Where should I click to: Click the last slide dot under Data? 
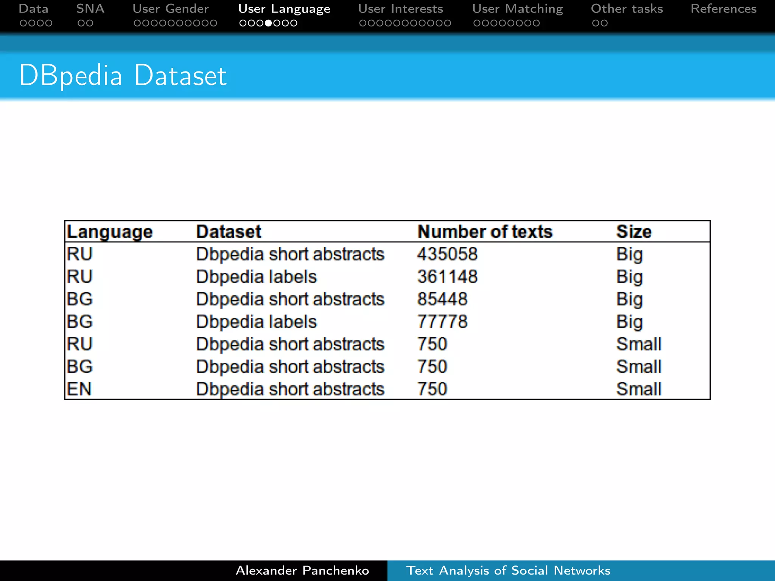(x=48, y=23)
